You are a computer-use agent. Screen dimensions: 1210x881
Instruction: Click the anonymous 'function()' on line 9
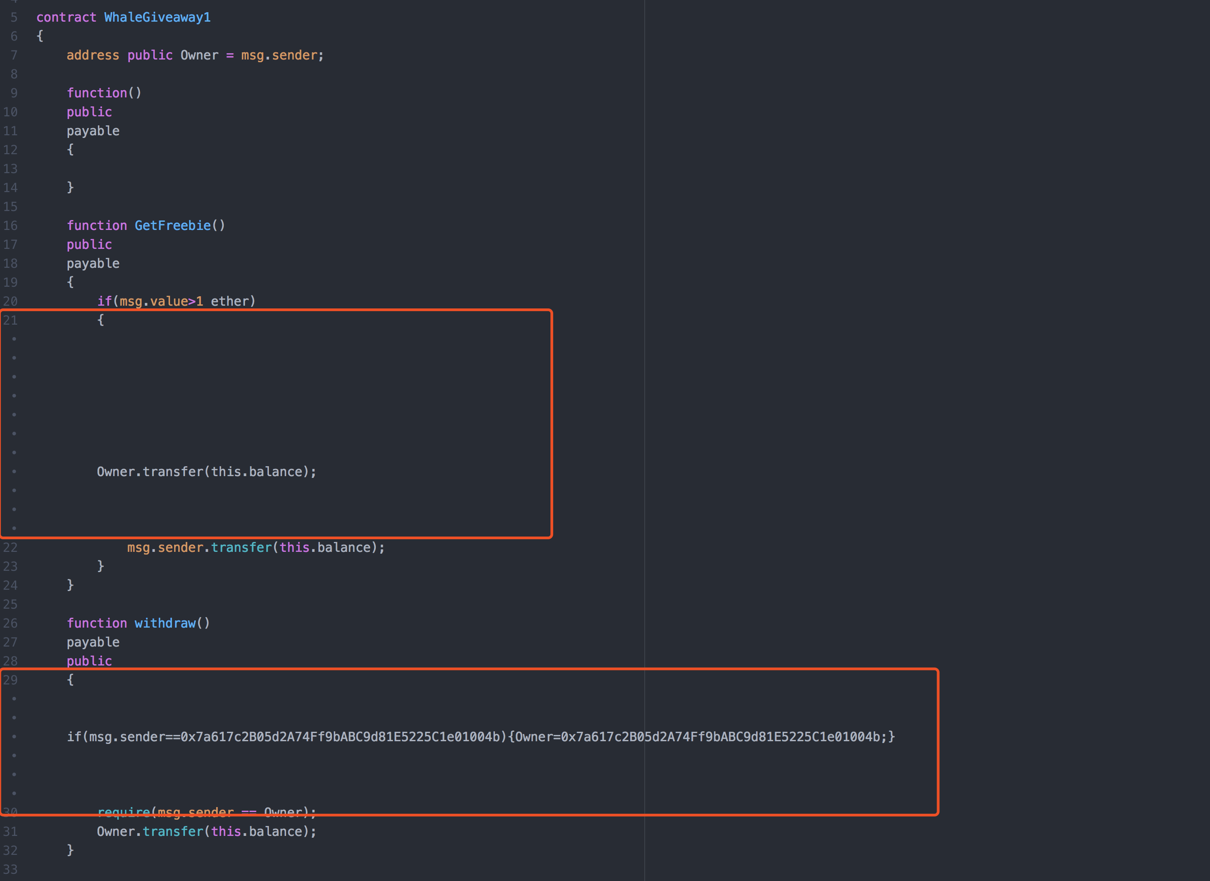coord(104,93)
